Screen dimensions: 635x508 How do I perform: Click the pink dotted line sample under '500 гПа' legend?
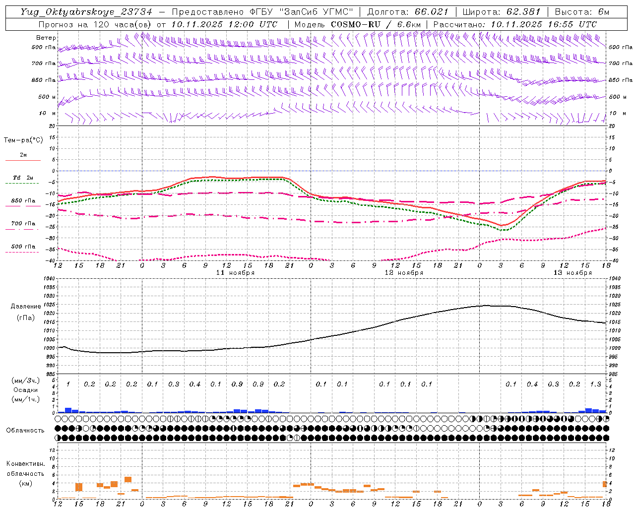point(22,252)
